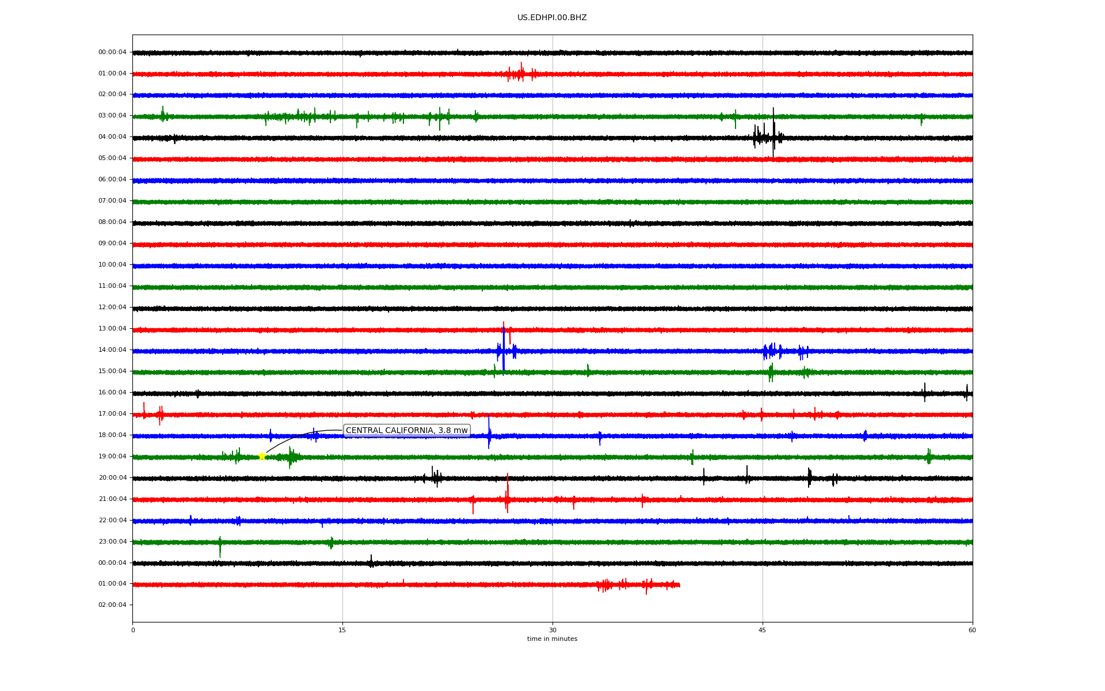The height and width of the screenshot is (691, 1105).
Task: Select the 06:00:04 time label
Action: click(112, 180)
